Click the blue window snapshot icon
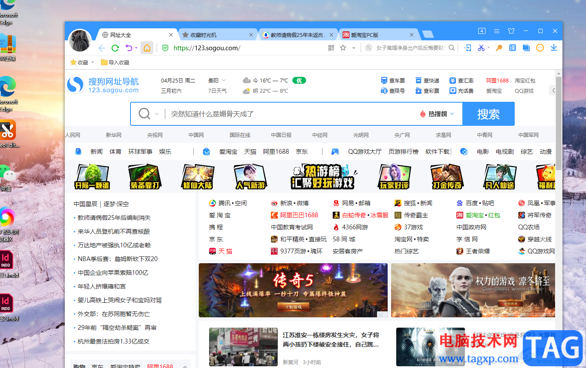 click(526, 48)
